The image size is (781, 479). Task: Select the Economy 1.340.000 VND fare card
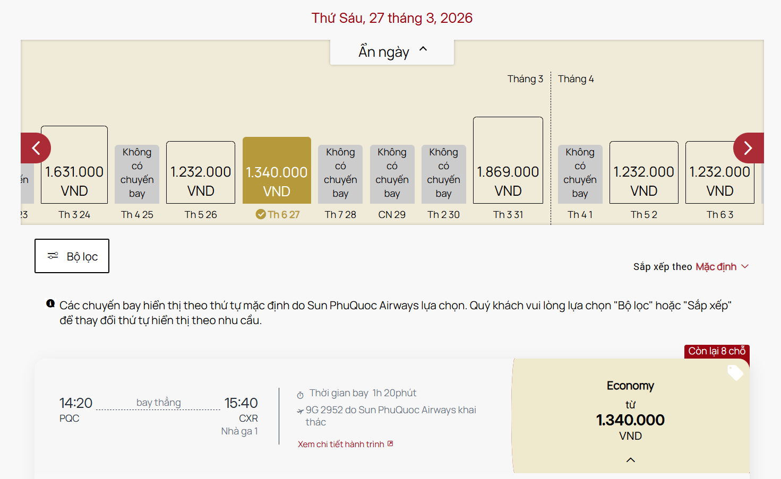tap(630, 414)
